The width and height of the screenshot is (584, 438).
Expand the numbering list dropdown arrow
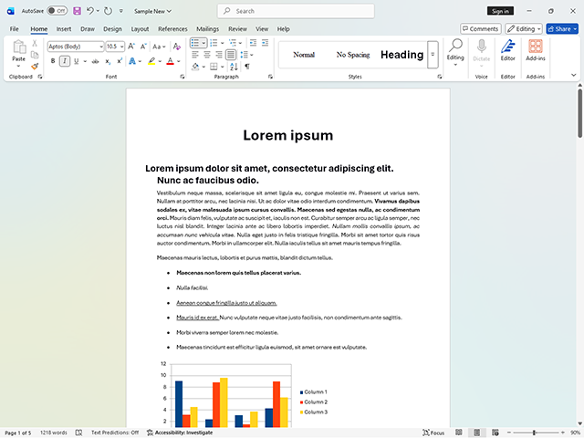tap(223, 43)
